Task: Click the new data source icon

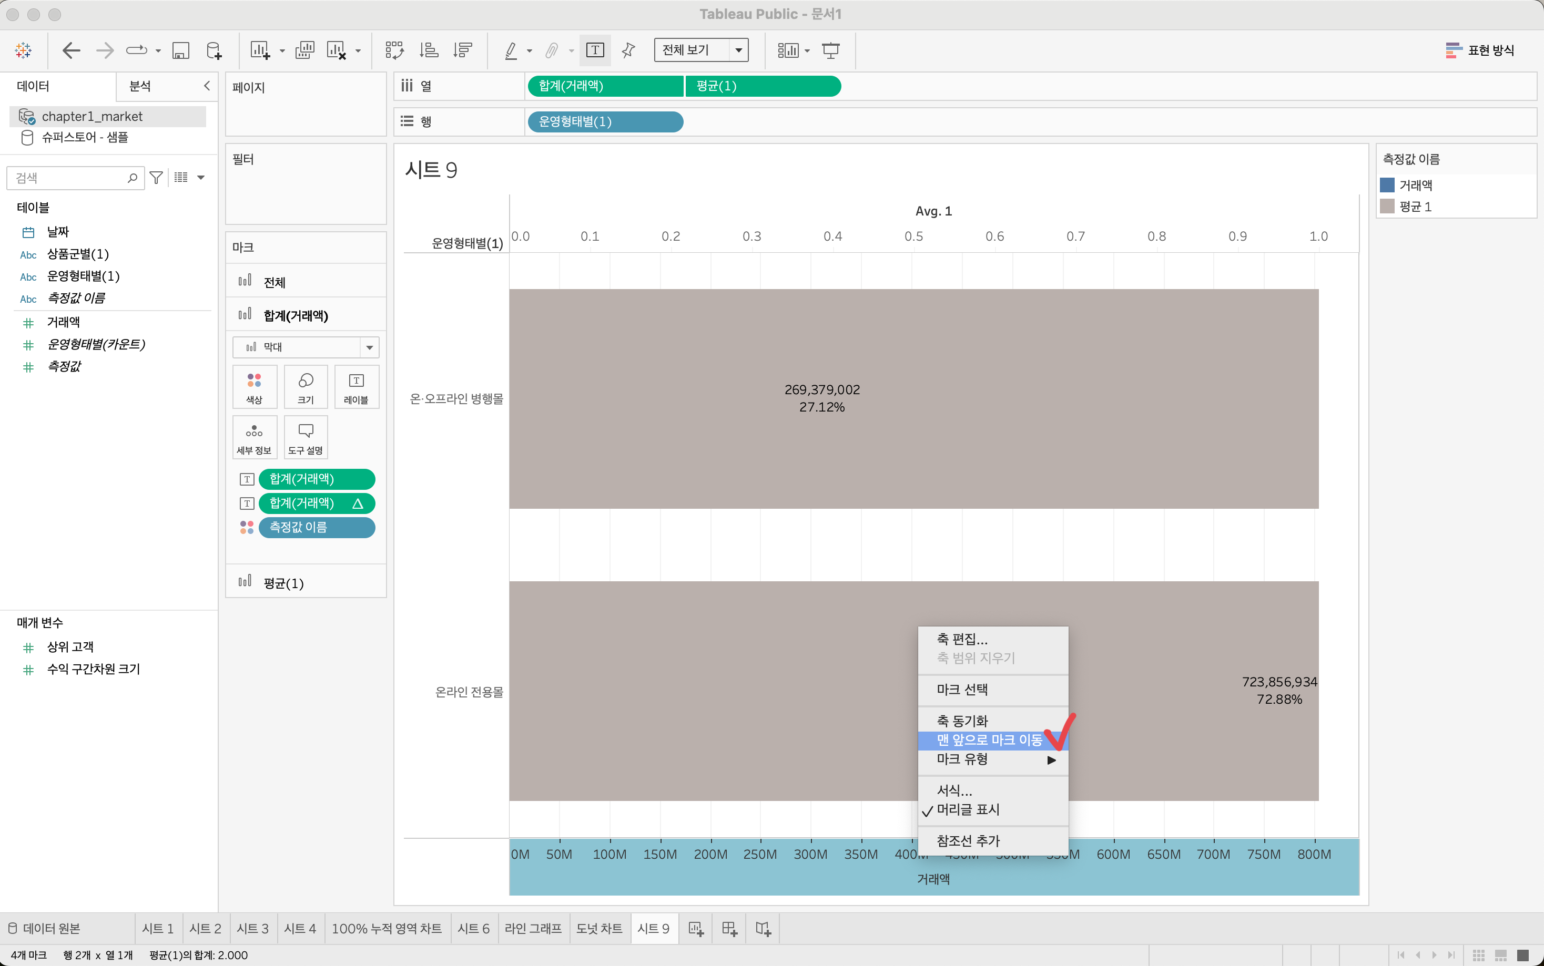Action: click(214, 50)
